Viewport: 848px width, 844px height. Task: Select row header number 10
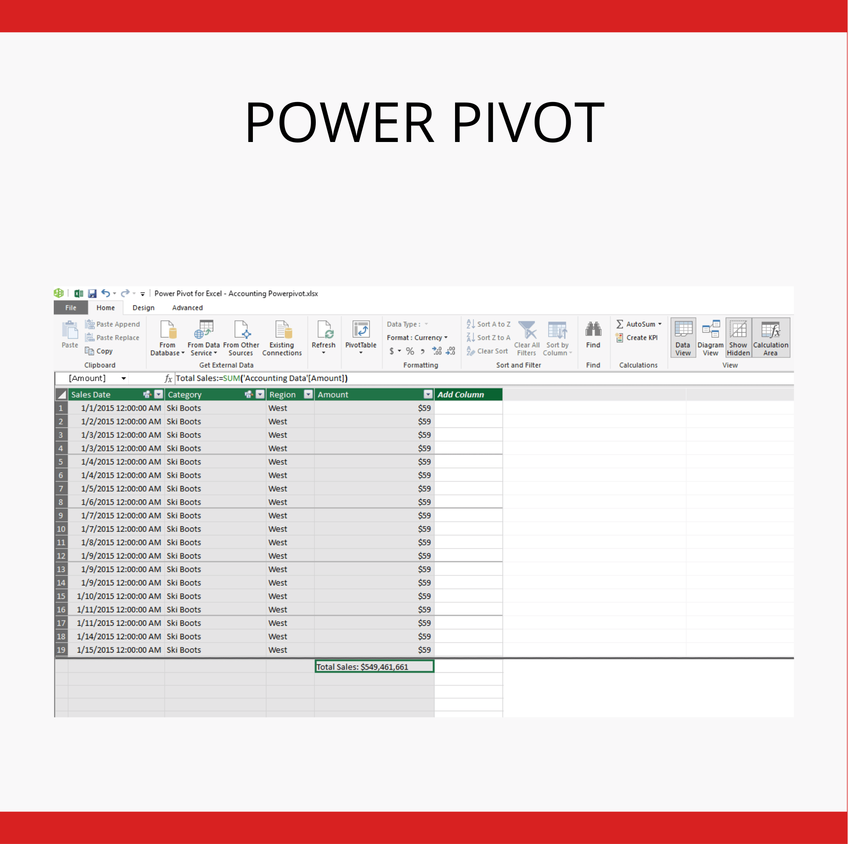click(61, 529)
